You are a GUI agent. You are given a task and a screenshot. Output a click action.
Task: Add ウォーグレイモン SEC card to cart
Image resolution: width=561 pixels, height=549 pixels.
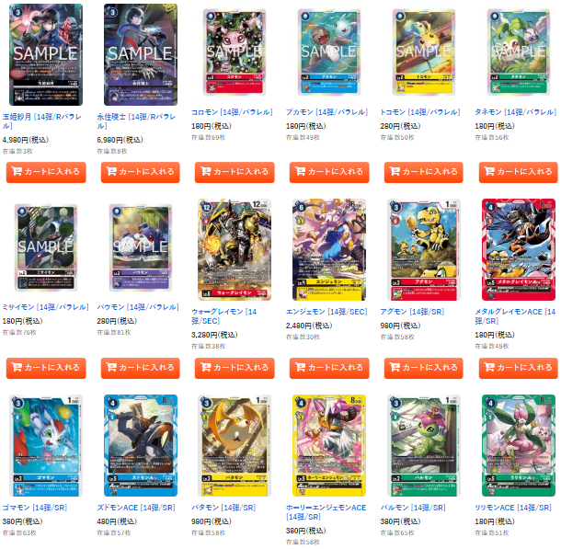pos(235,368)
